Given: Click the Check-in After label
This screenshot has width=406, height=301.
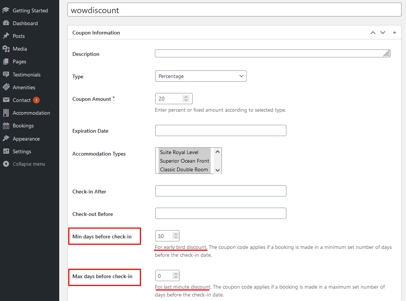Looking at the screenshot, I should pyautogui.click(x=89, y=192).
